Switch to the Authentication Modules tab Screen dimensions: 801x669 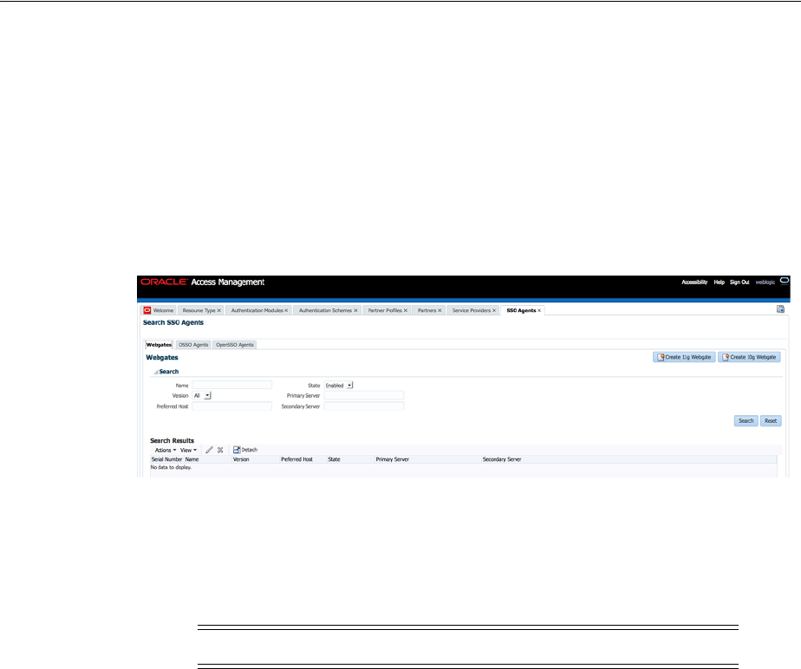[x=257, y=310]
